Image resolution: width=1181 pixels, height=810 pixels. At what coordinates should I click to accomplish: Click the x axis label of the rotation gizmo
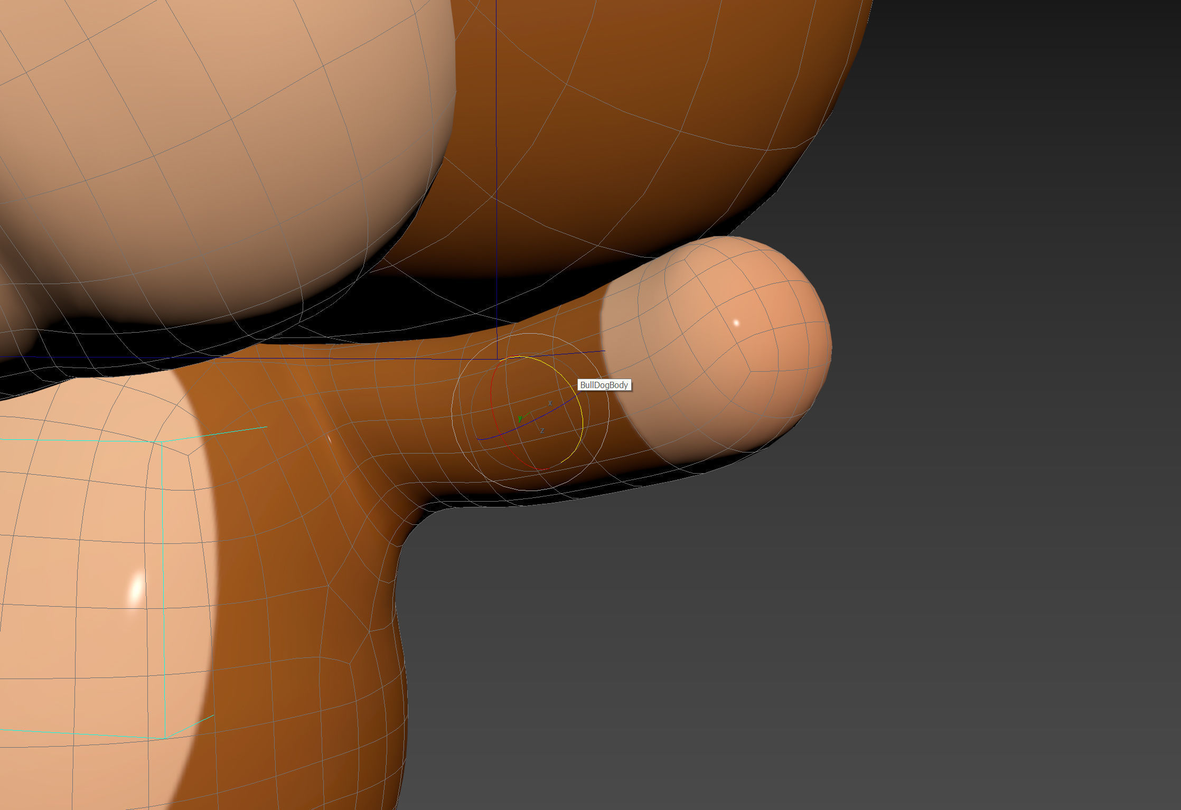coord(550,403)
